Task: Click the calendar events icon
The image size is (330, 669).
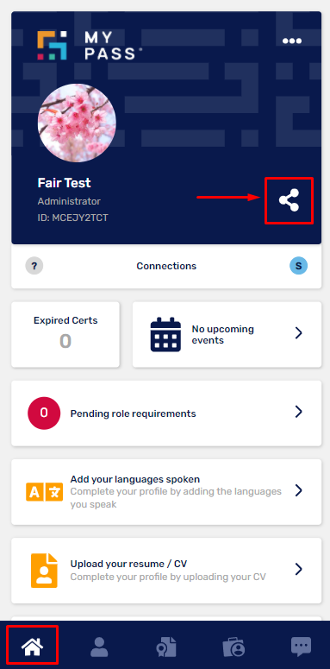Action: click(165, 335)
